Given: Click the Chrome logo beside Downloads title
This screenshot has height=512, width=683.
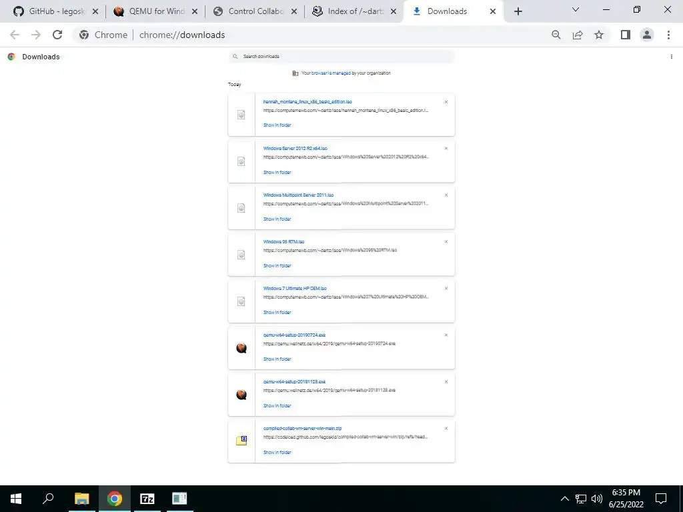Looking at the screenshot, I should pos(11,57).
